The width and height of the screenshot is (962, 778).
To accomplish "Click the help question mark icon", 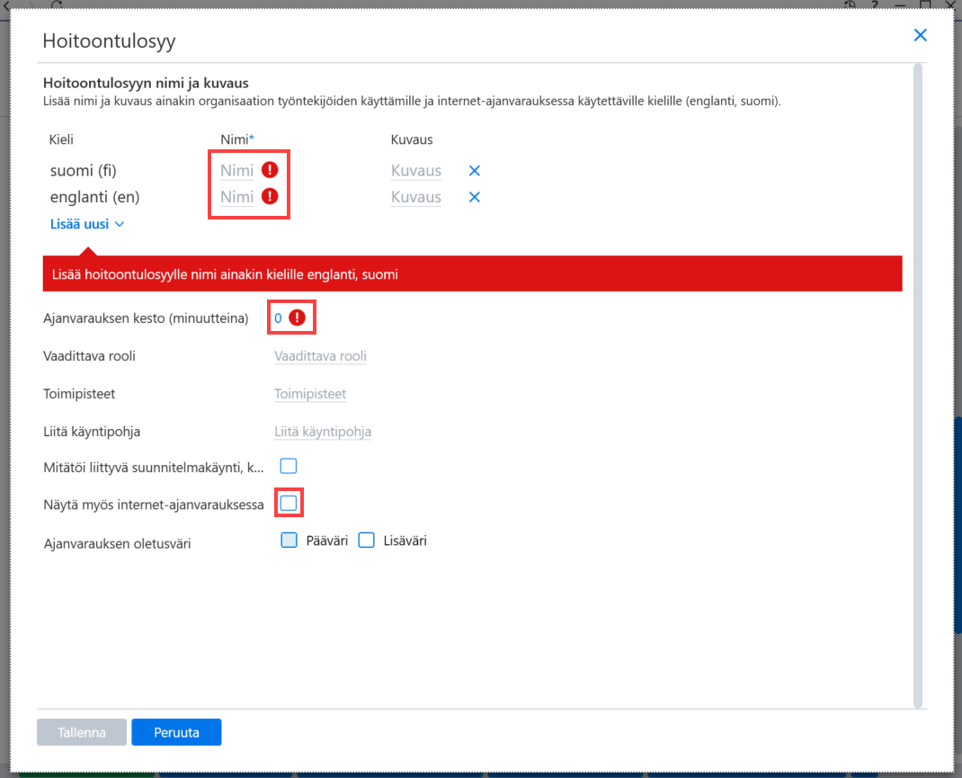I will (x=874, y=4).
